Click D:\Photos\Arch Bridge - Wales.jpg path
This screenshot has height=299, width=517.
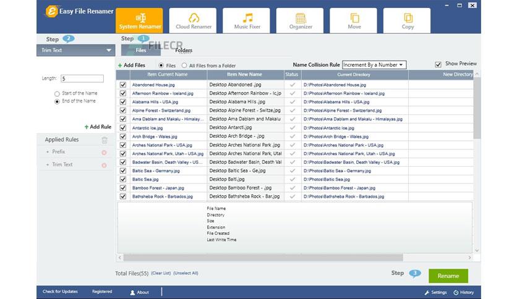coord(336,137)
